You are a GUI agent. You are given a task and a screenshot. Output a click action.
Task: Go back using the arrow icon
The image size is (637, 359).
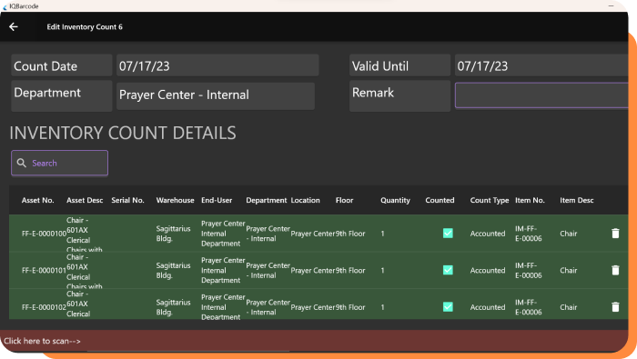pyautogui.click(x=14, y=26)
